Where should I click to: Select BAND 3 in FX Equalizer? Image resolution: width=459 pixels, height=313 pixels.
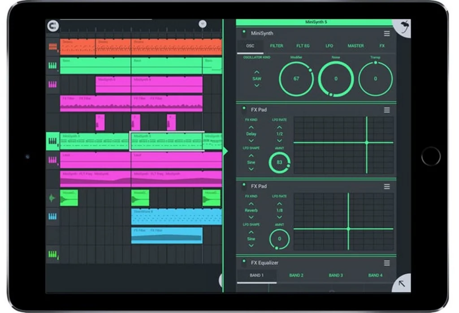pos(336,275)
